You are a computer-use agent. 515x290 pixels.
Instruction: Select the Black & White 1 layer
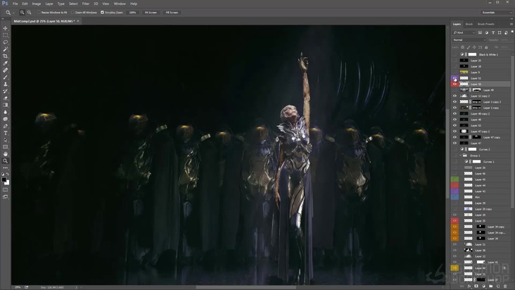coord(488,54)
